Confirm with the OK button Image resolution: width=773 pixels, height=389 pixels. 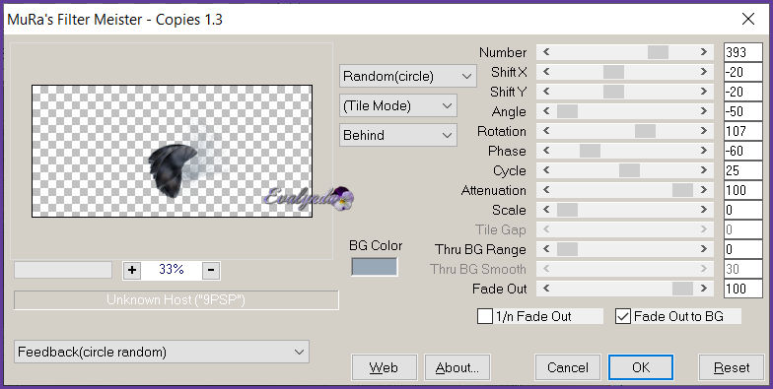641,367
